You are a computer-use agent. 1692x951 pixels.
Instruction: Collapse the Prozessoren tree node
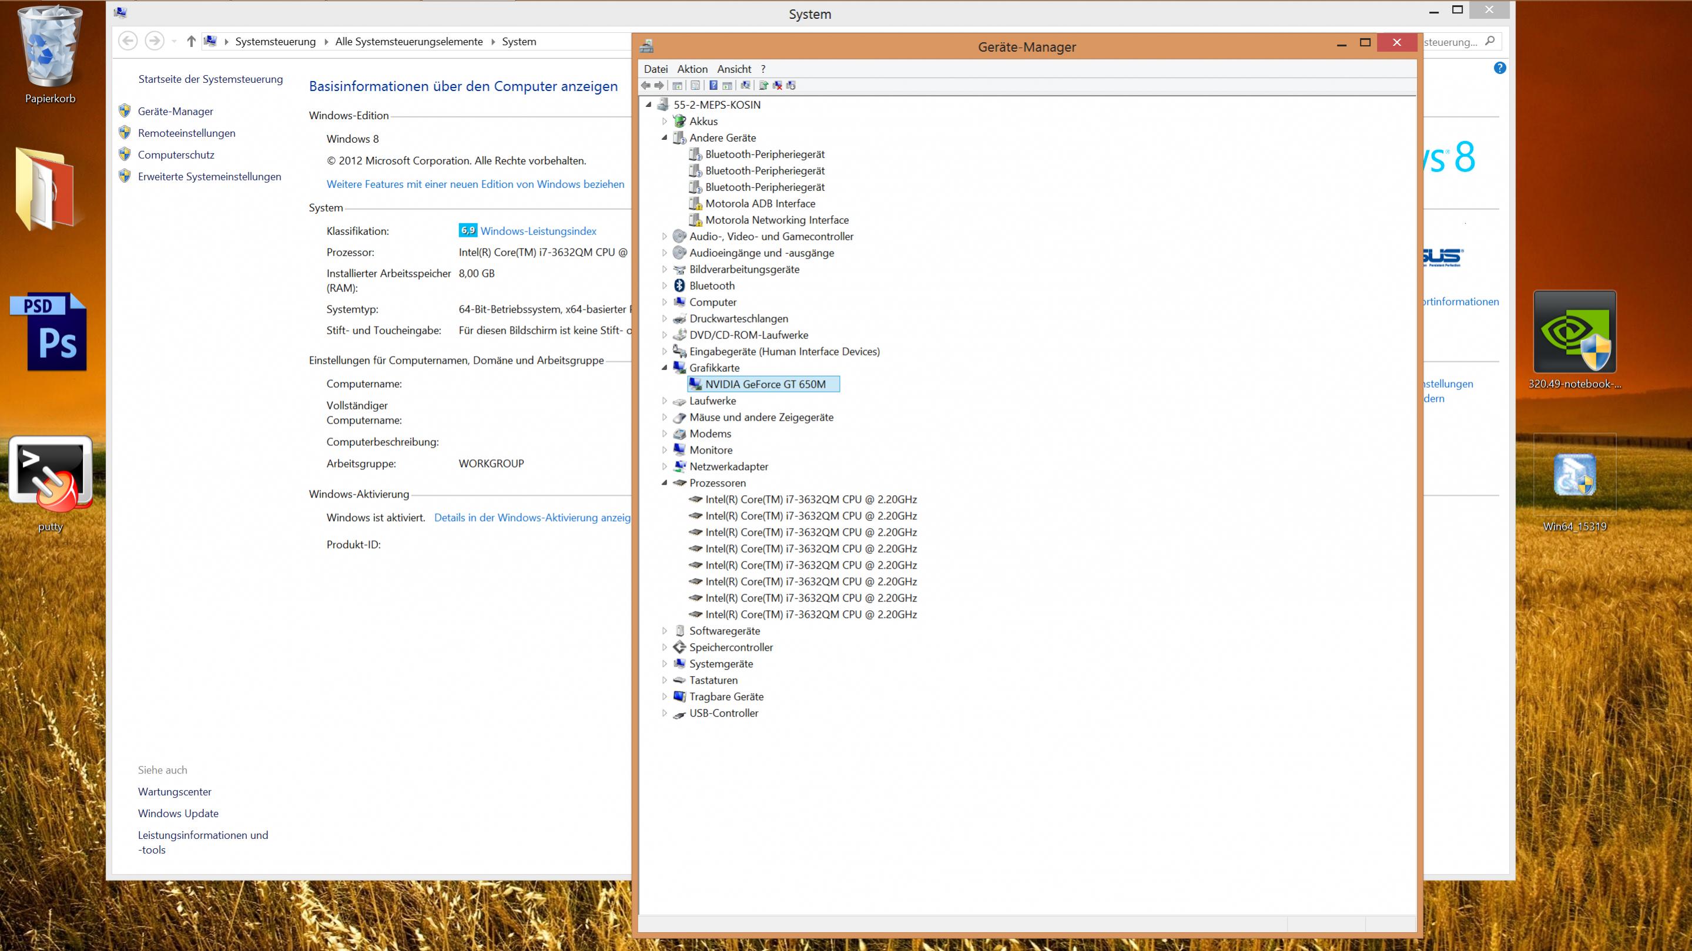click(x=665, y=482)
